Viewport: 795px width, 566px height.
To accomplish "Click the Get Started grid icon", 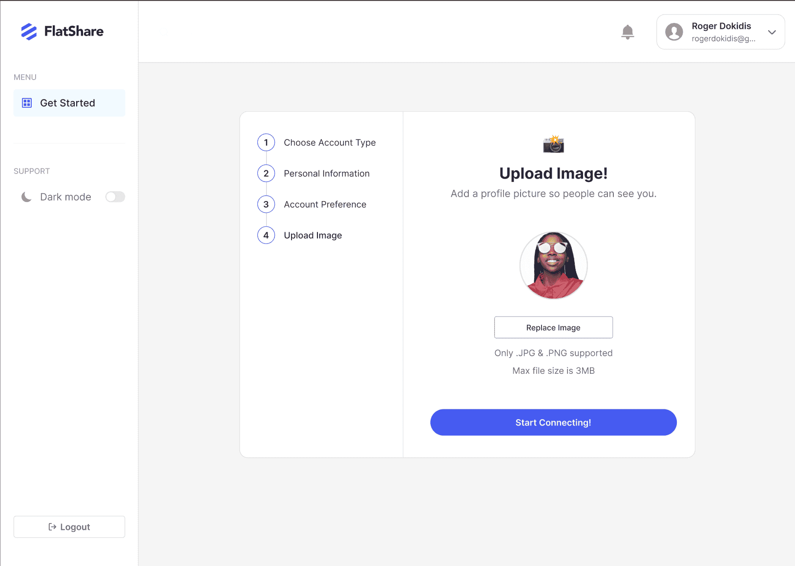I will click(27, 103).
